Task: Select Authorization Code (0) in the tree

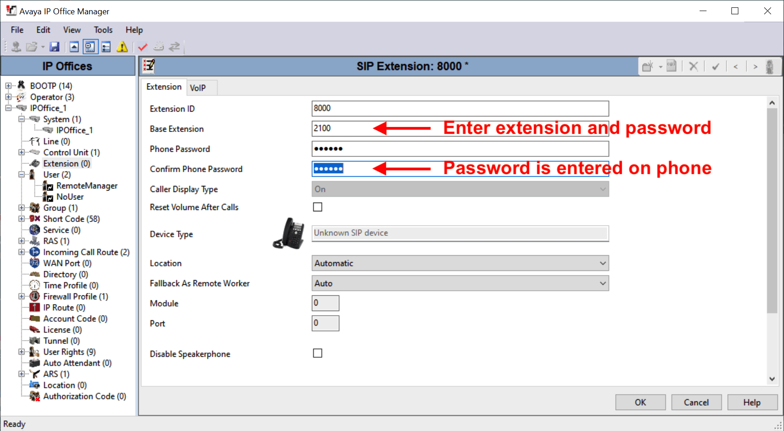Action: click(x=84, y=396)
